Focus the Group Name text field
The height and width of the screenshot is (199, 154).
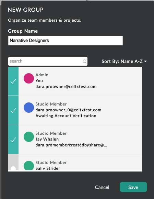(66, 41)
